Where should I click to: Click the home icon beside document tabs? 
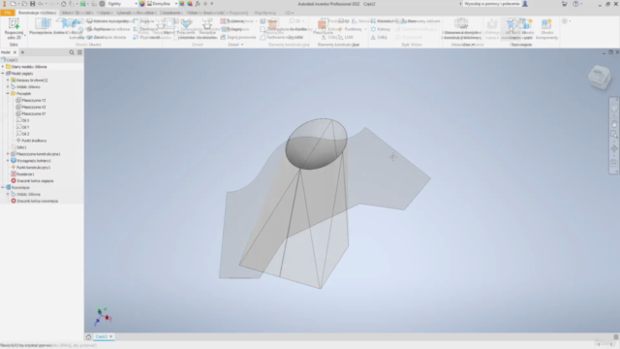click(88, 336)
